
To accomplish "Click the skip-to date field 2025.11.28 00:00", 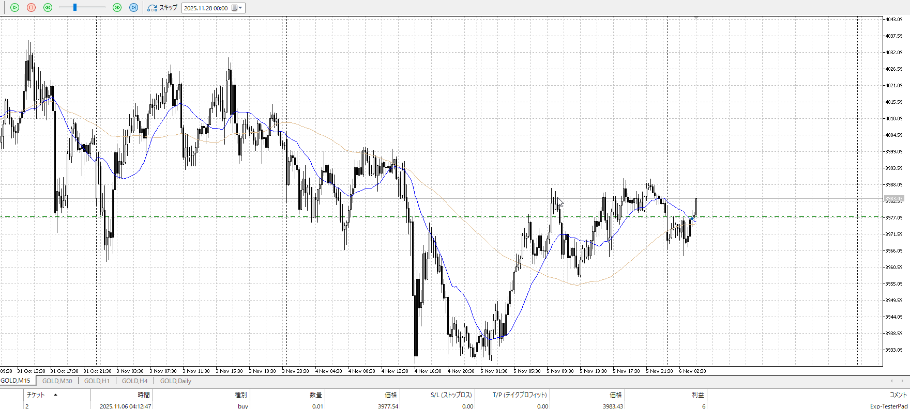I will tap(206, 8).
